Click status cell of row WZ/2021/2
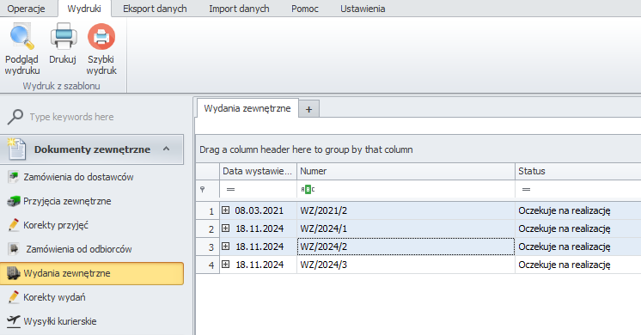 pyautogui.click(x=578, y=210)
